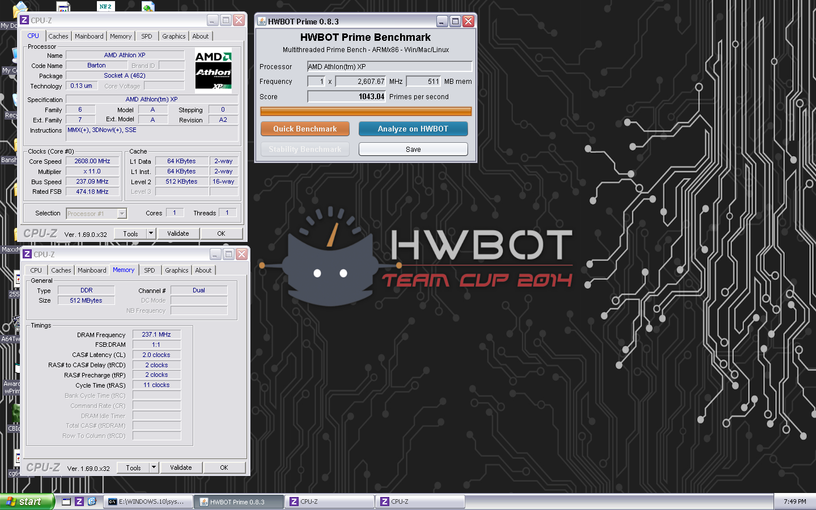
Task: Start the Quick Benchmark in HWBOT Prime
Action: [305, 129]
